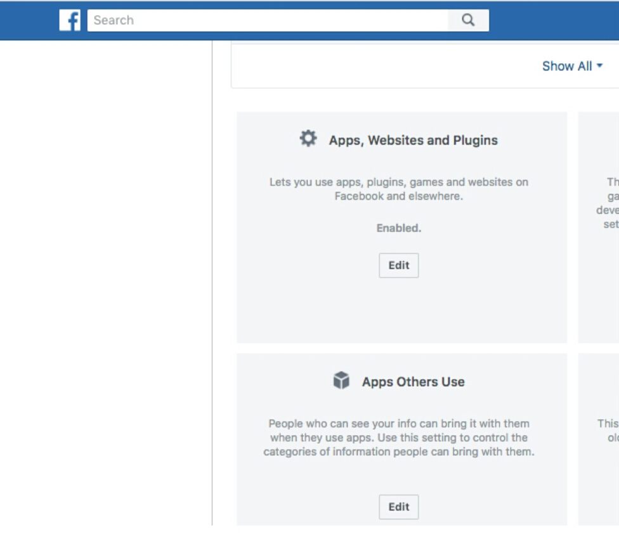Click the cube icon beside Apps Others Use
This screenshot has height=544, width=619.
click(341, 380)
